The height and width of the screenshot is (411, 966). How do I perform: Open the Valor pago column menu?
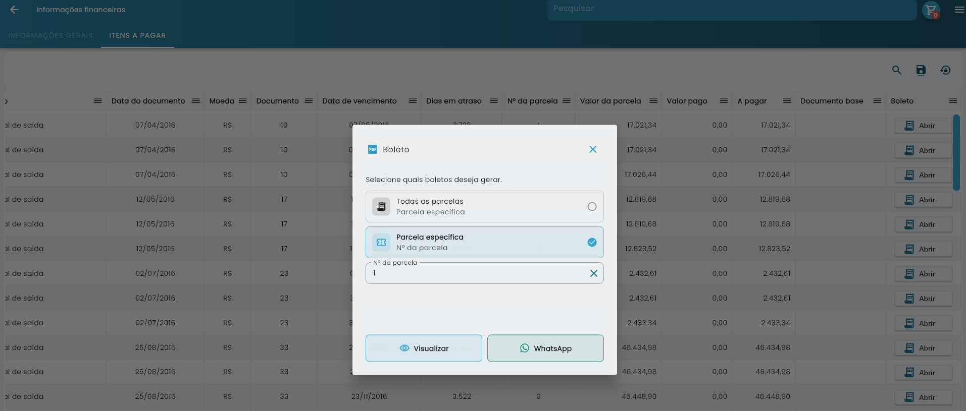724,101
